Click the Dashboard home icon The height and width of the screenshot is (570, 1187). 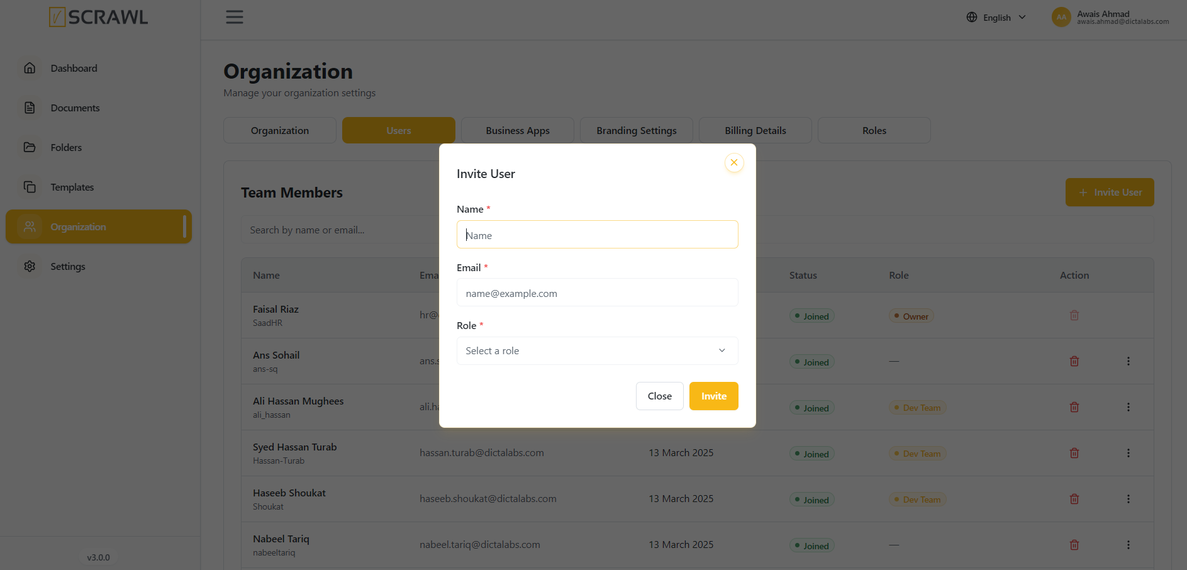[30, 68]
